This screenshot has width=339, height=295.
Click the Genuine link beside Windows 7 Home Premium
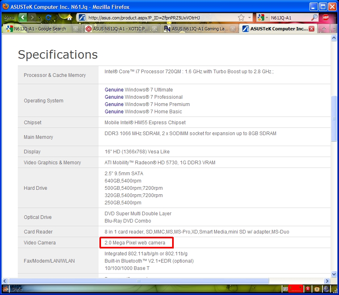(114, 104)
